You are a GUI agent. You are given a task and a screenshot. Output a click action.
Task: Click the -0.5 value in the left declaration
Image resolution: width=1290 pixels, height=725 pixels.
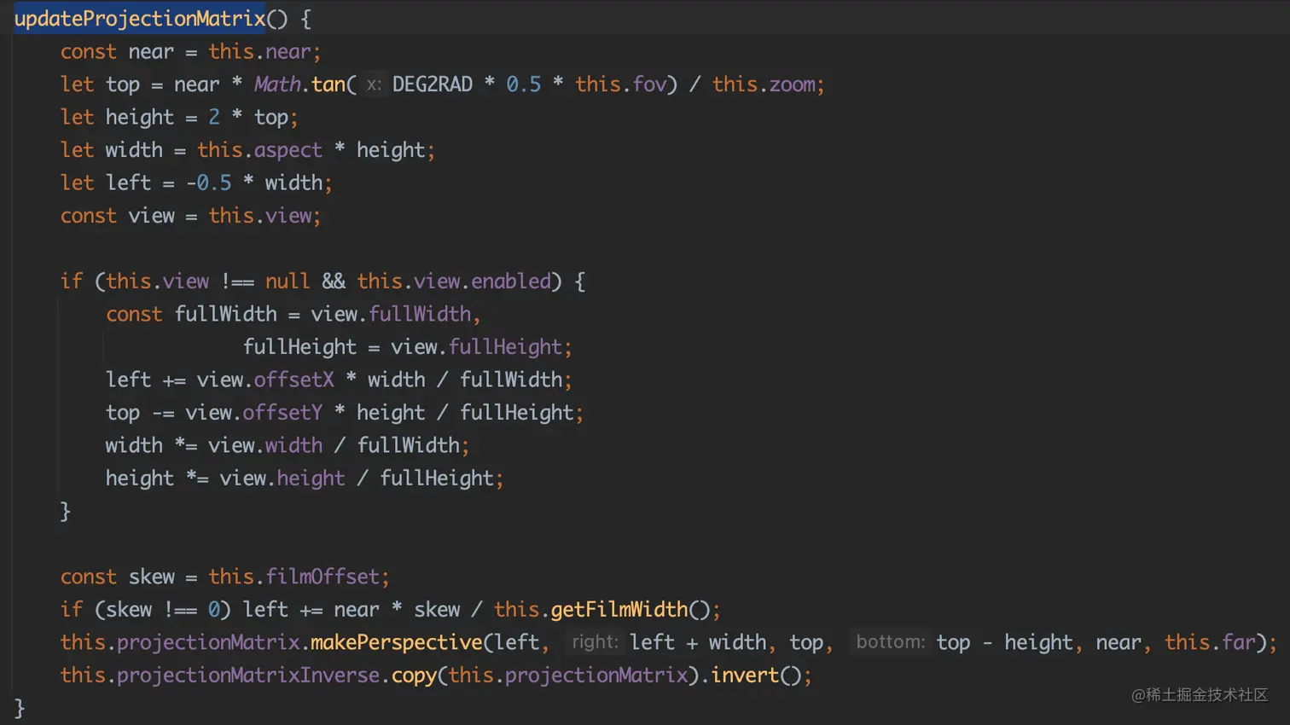[x=208, y=183]
